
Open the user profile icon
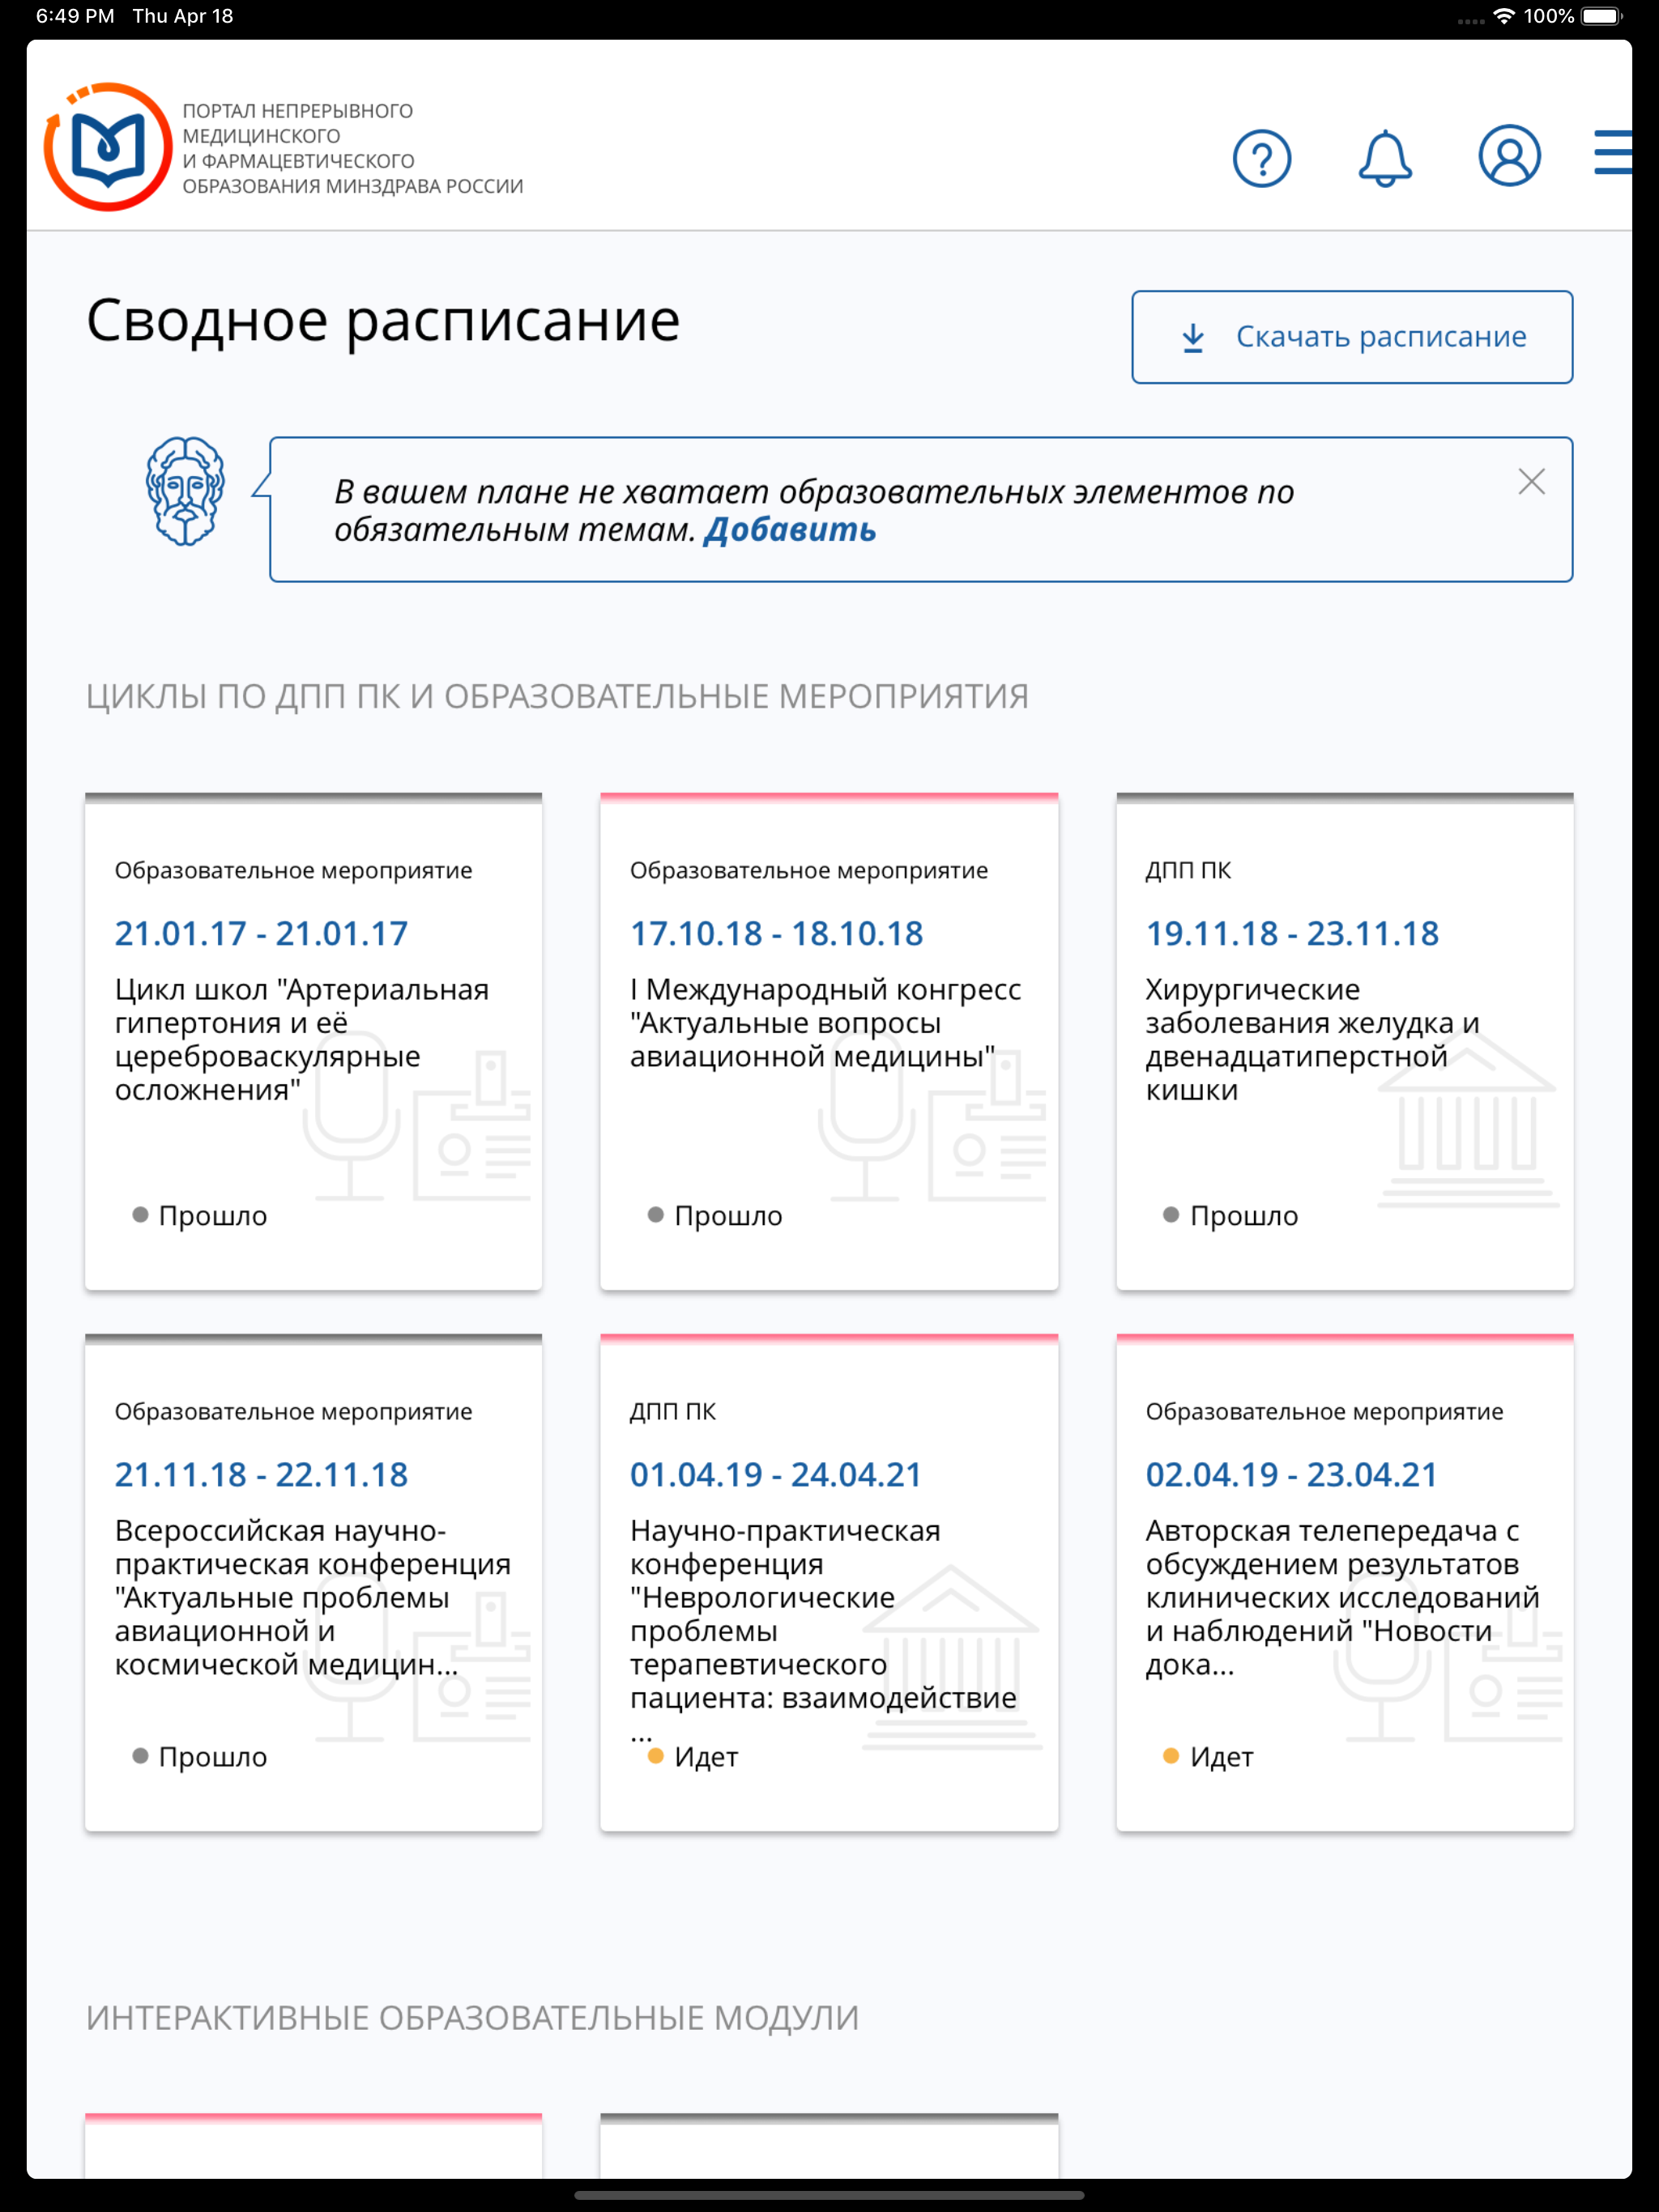(1509, 156)
